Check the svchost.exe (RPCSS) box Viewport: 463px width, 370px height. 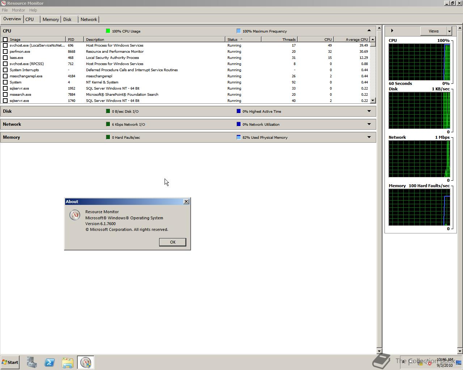(5, 64)
